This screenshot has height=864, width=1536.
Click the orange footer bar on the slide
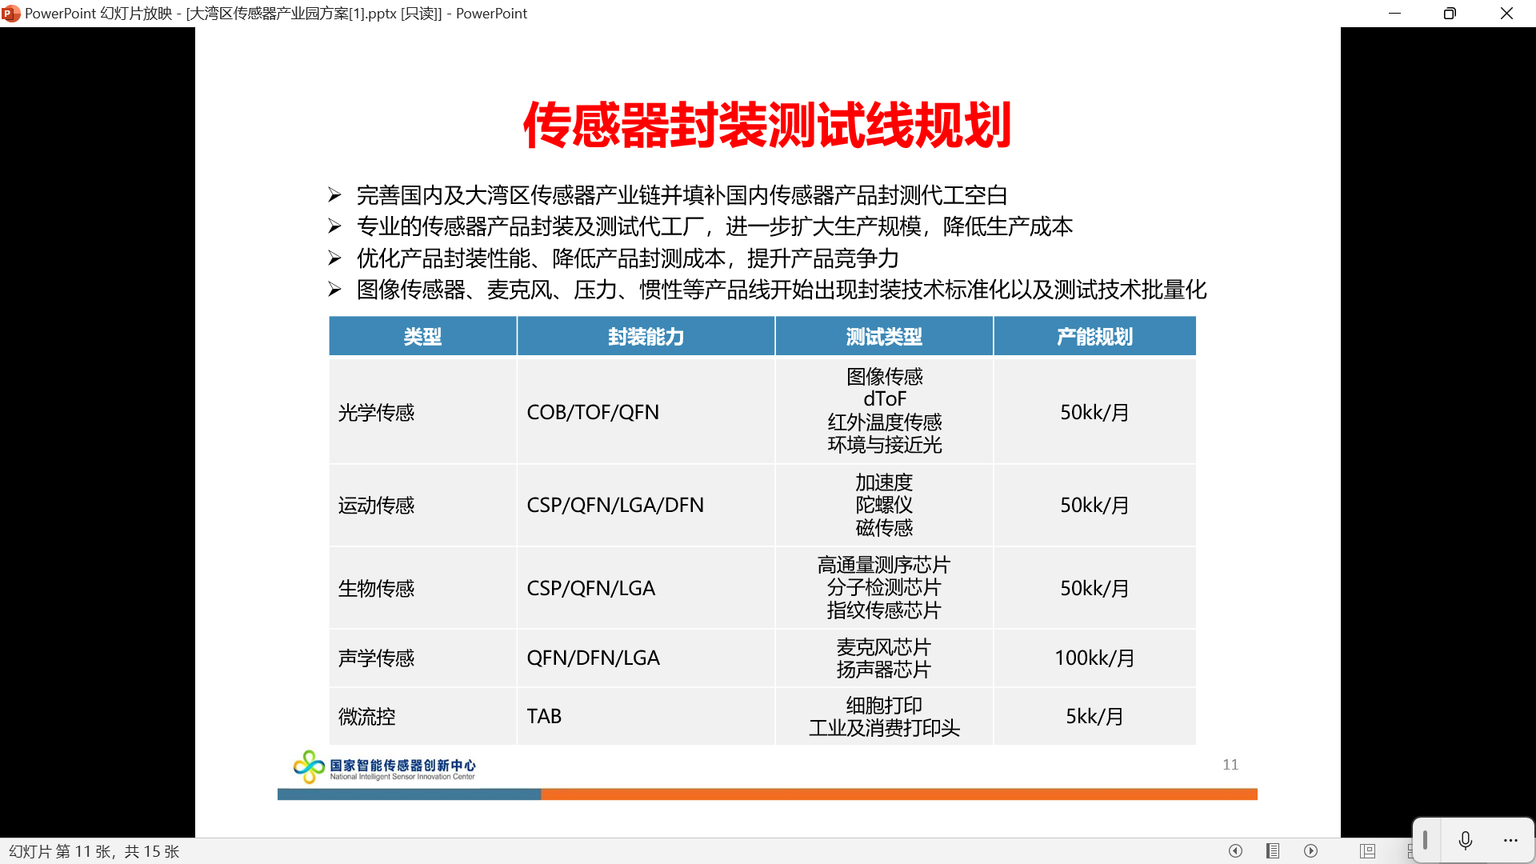[898, 794]
